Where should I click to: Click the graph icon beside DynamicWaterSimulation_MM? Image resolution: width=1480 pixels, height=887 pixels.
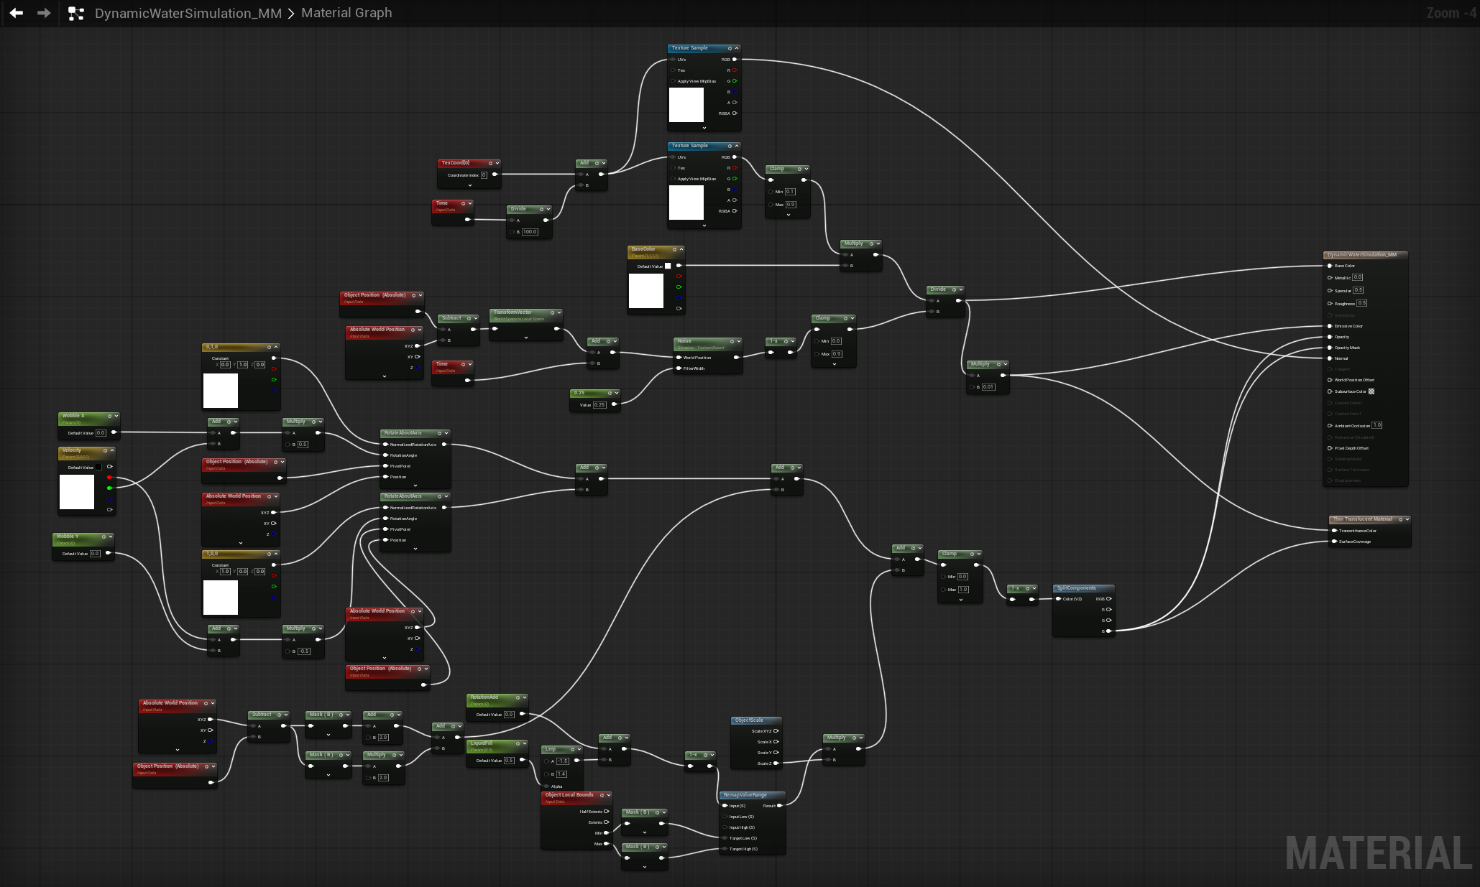[x=76, y=14]
